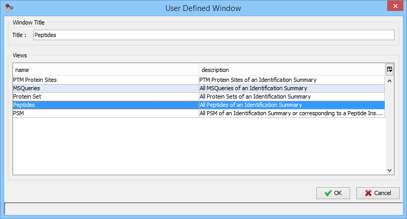Select the MSQueries view row

coord(199,88)
